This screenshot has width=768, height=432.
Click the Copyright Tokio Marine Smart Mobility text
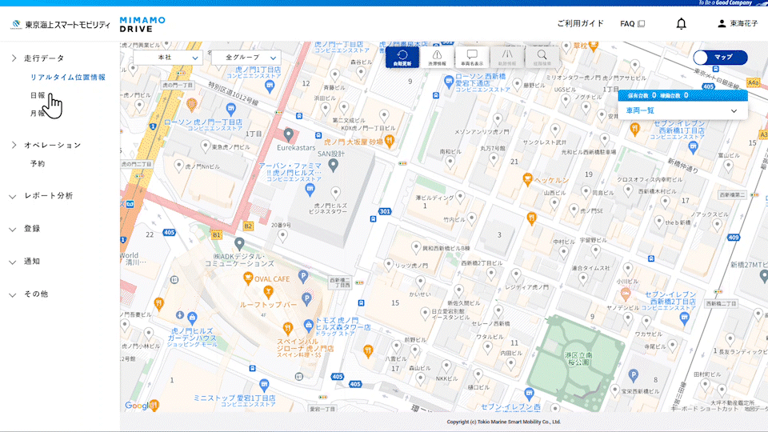click(x=503, y=422)
